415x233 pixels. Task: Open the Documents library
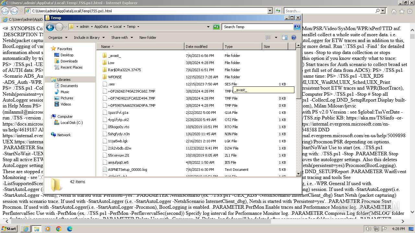pyautogui.click(x=69, y=86)
